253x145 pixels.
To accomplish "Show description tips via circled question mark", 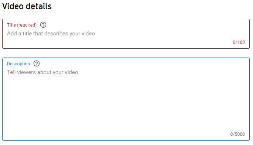I will [x=37, y=63].
